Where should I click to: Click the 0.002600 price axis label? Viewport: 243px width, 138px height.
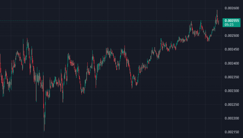click(x=232, y=8)
